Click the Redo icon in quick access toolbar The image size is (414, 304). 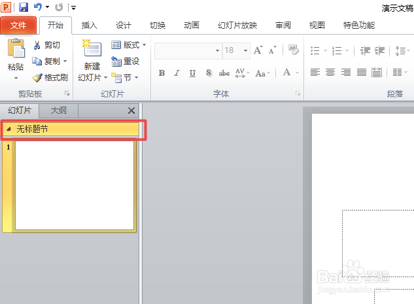pyautogui.click(x=59, y=7)
